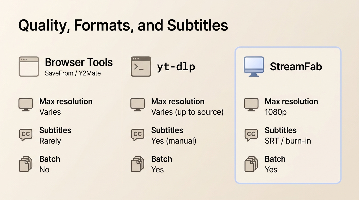Click Max resolution label in yt-dlp column

click(x=178, y=101)
